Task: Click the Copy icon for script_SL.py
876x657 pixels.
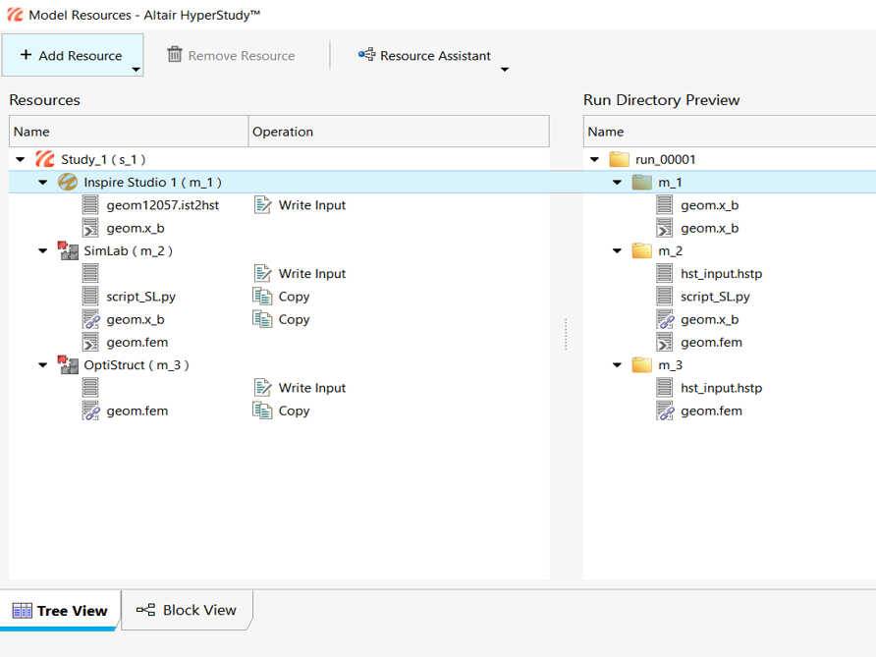Action: [x=262, y=297]
